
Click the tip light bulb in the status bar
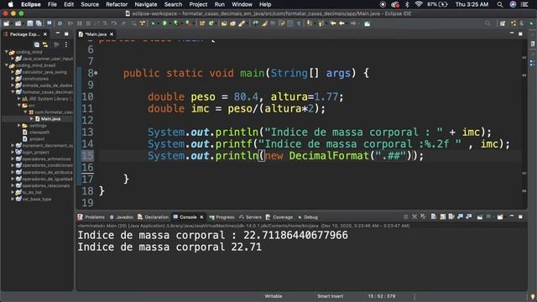[x=533, y=296]
